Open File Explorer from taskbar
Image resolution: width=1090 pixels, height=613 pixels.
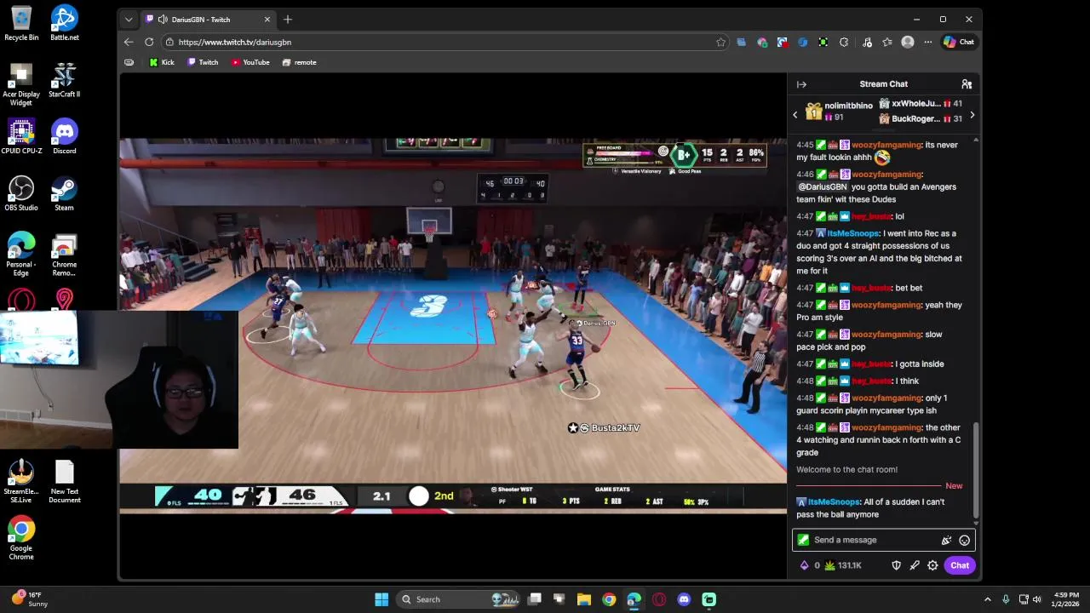[584, 599]
